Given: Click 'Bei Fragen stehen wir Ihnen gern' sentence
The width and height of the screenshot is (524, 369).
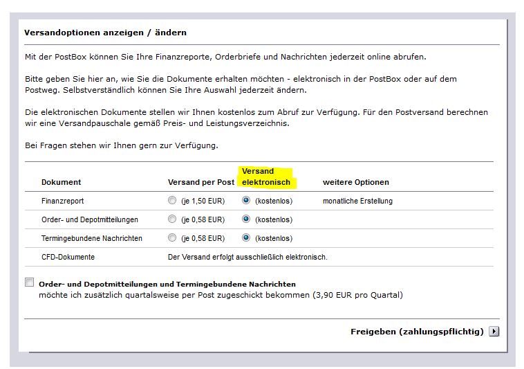Looking at the screenshot, I should pyautogui.click(x=122, y=145).
